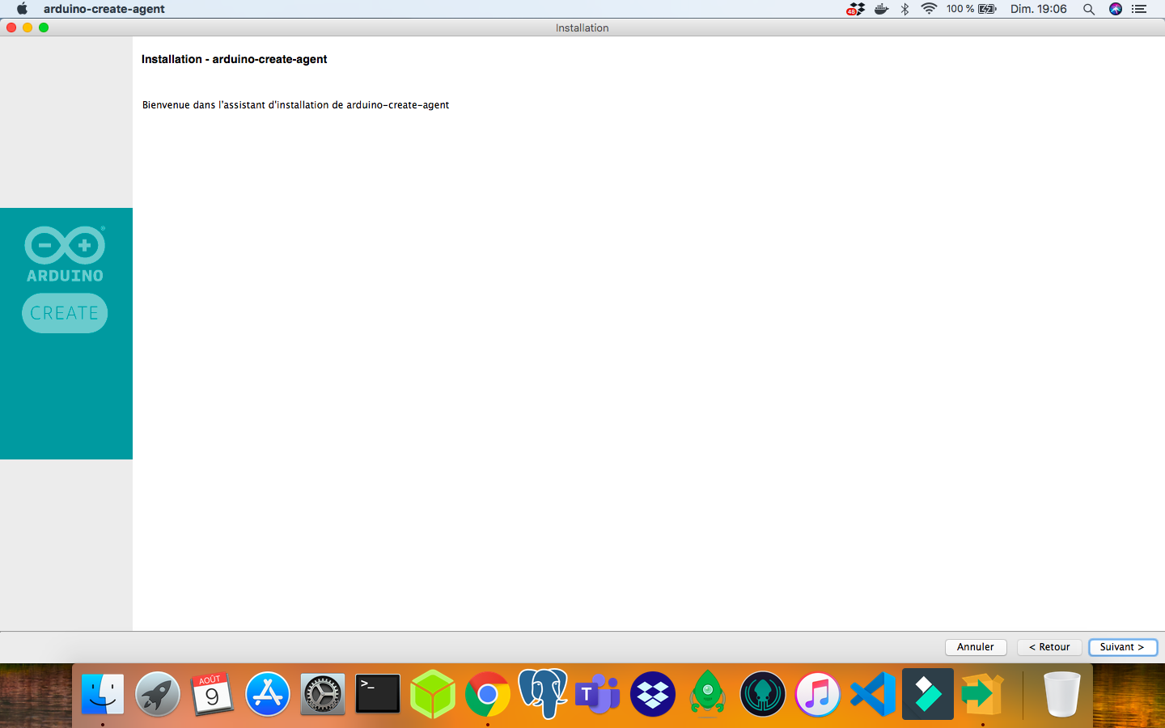Image resolution: width=1165 pixels, height=728 pixels.
Task: Click the arduino installer icon in Dock
Action: pyautogui.click(x=983, y=694)
